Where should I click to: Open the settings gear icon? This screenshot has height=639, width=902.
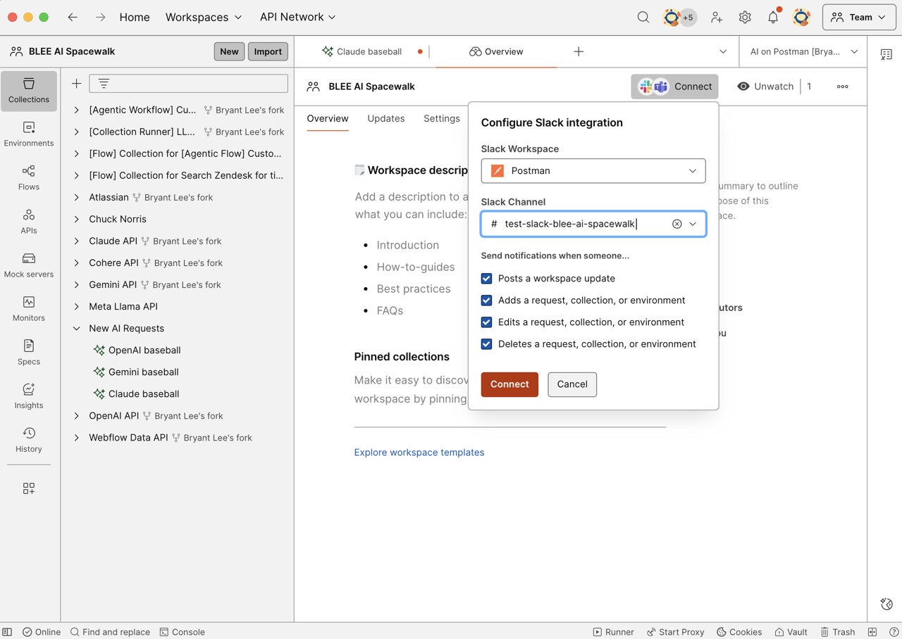tap(745, 18)
